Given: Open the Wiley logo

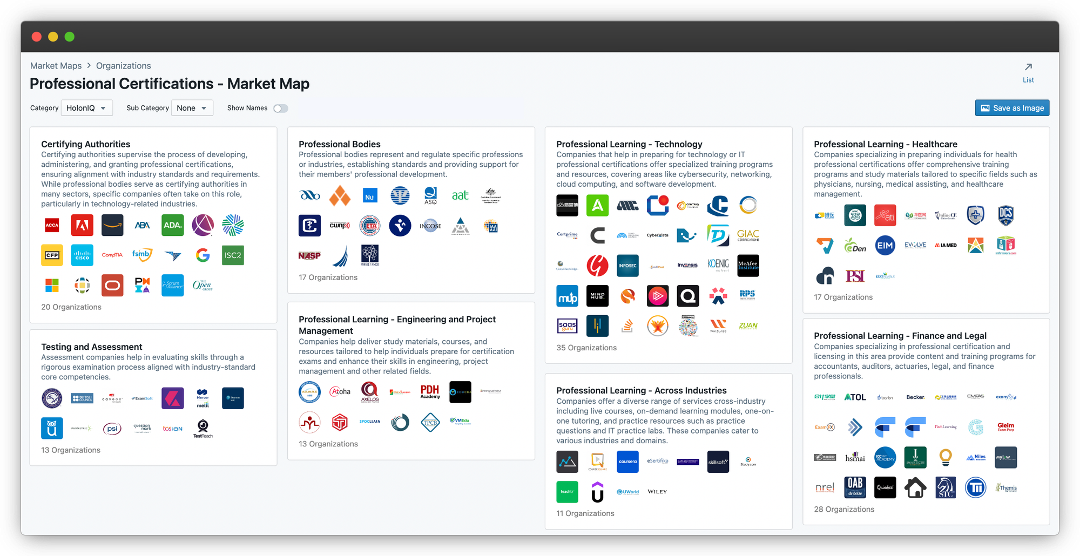Looking at the screenshot, I should point(658,492).
